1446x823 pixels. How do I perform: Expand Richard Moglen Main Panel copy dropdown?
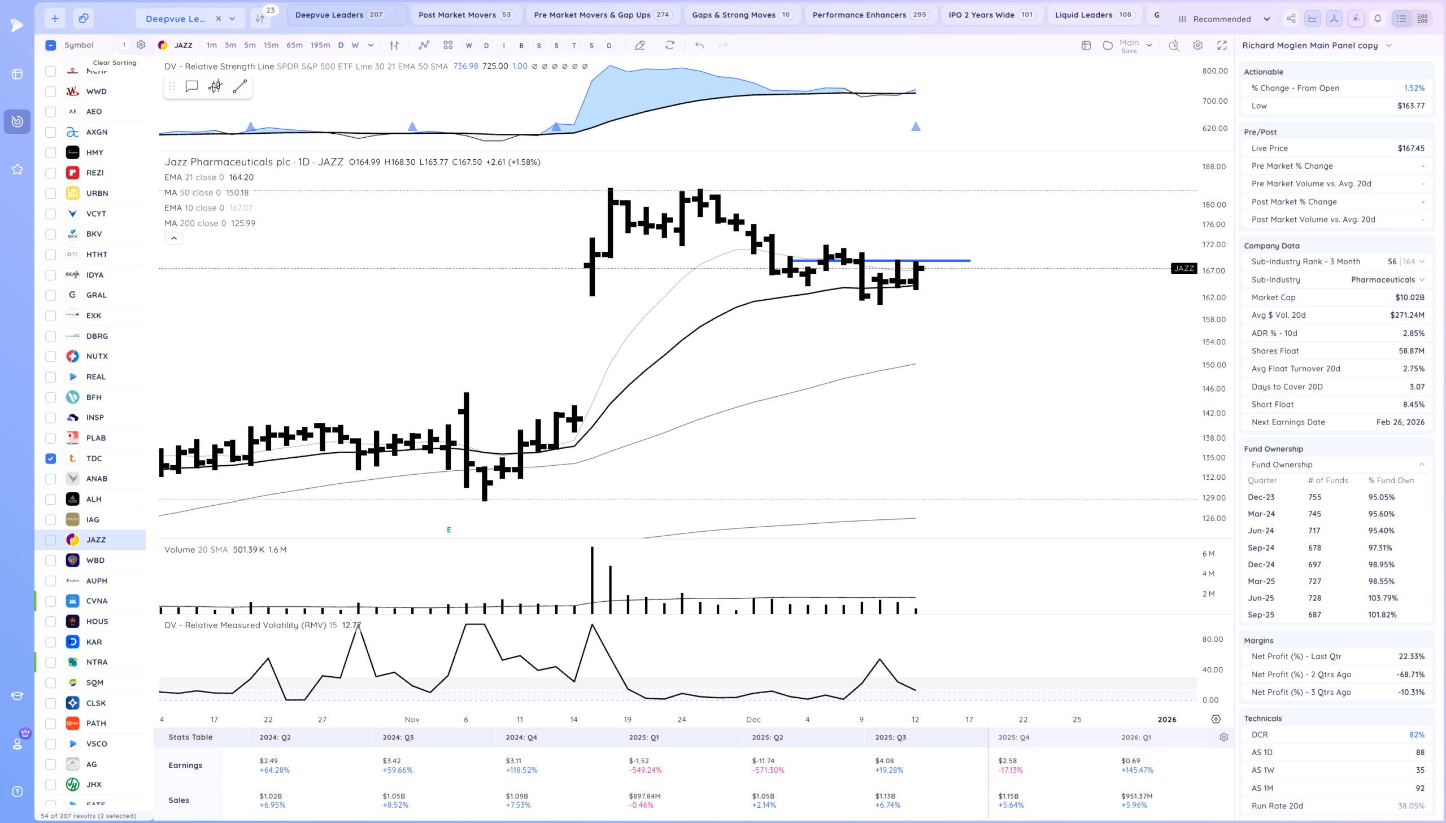click(x=1388, y=46)
